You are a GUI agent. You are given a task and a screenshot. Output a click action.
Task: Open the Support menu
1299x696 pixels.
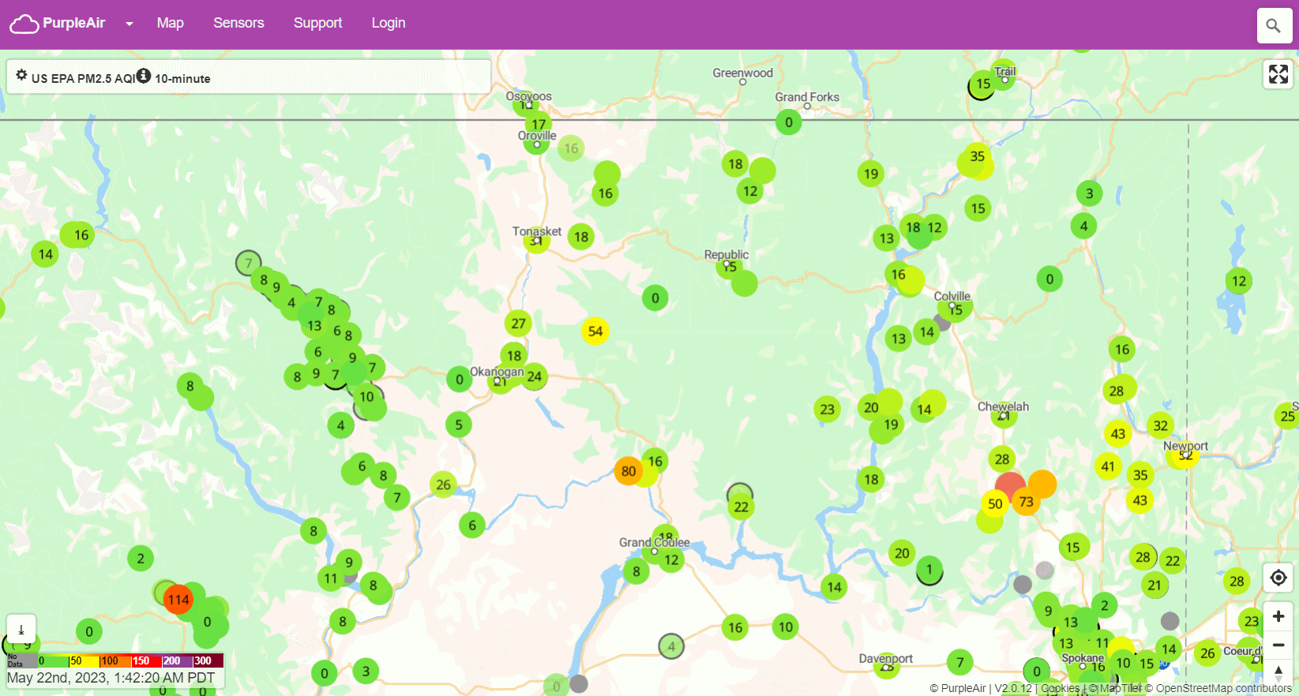[317, 23]
